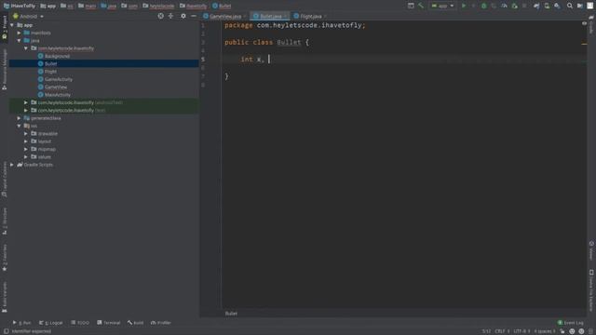Click IHaveToFly in the breadcrumb bar
This screenshot has height=335, width=596.
click(x=20, y=6)
